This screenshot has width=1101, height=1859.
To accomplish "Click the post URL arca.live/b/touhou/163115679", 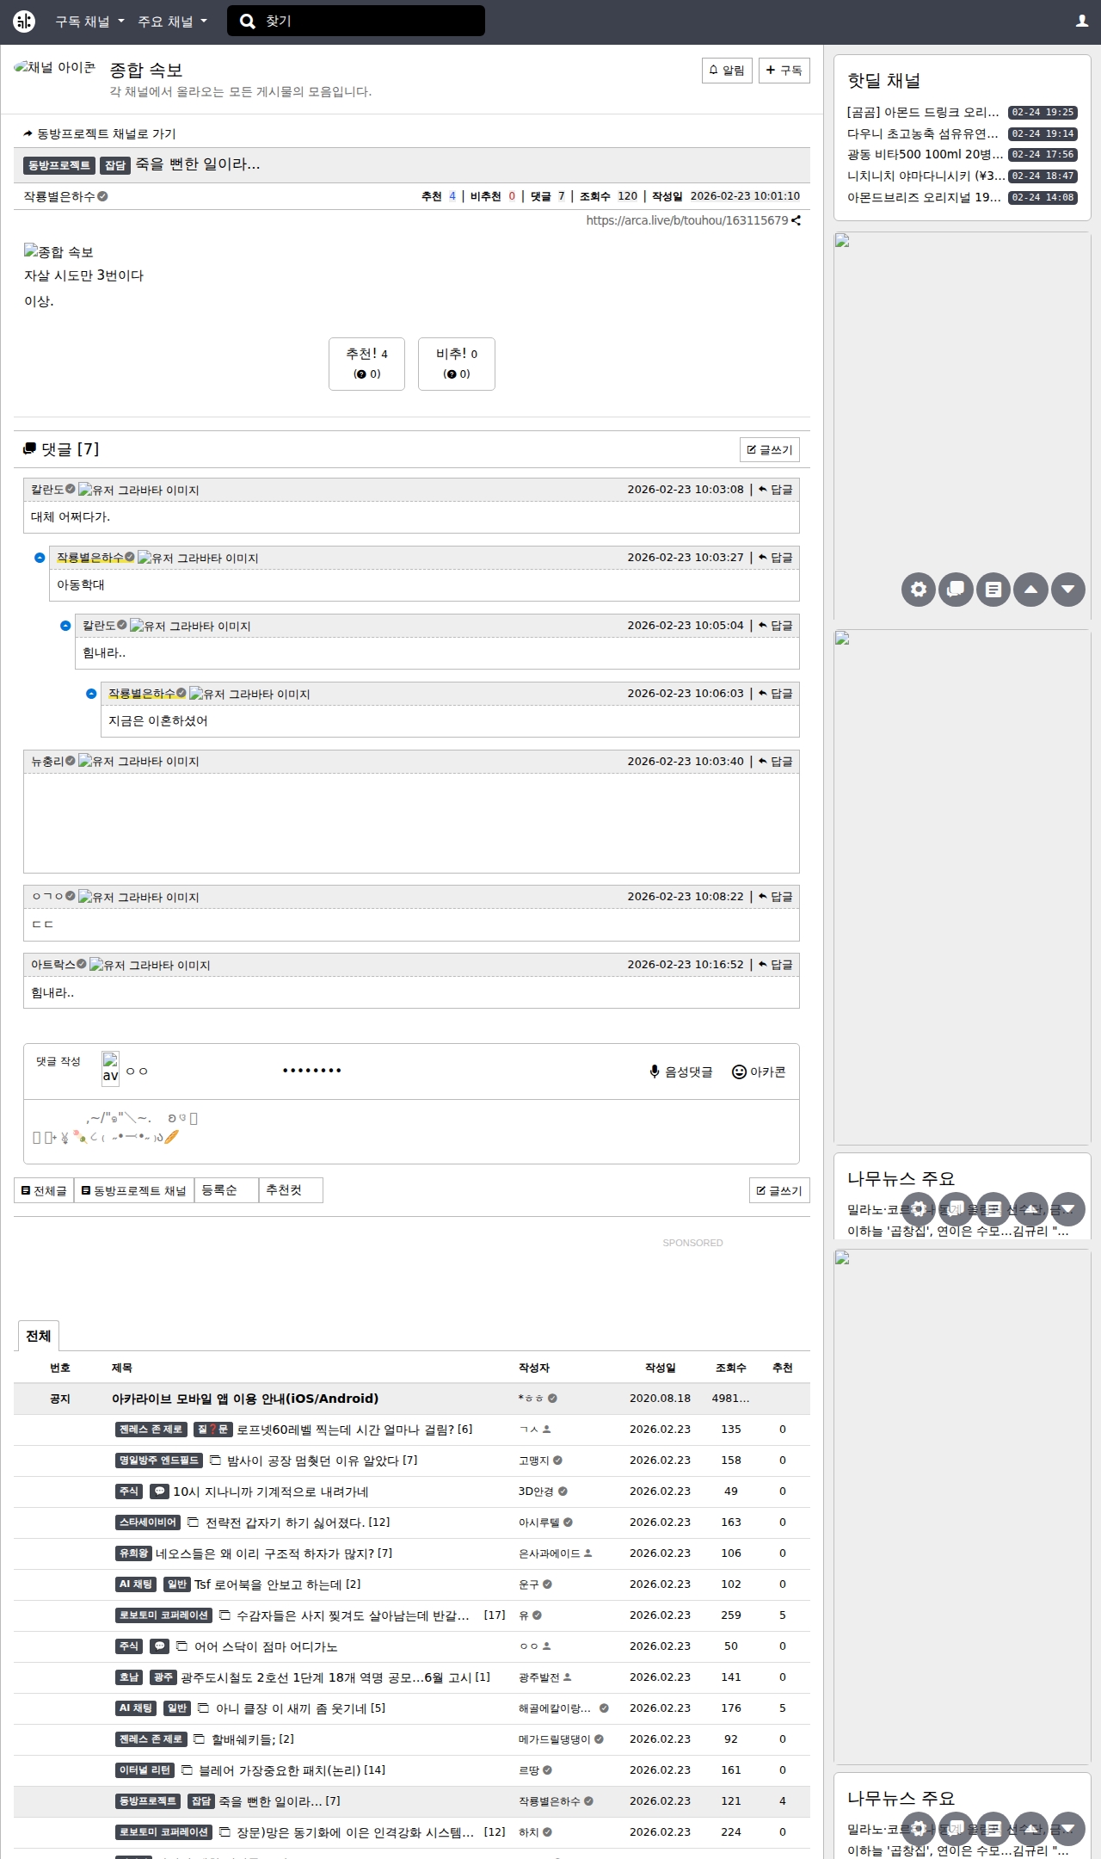I will pos(687,220).
